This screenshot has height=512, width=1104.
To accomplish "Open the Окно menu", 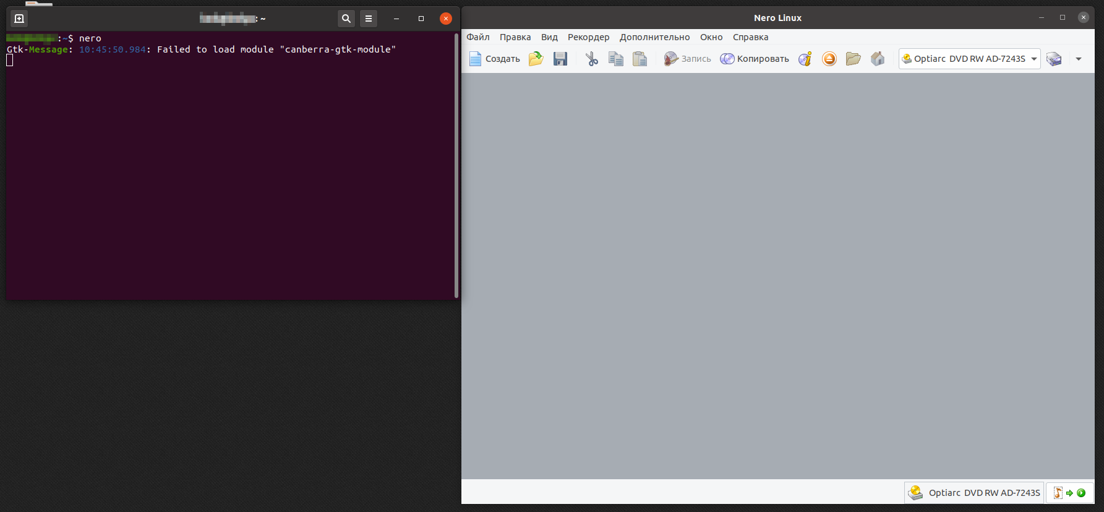I will [x=711, y=37].
